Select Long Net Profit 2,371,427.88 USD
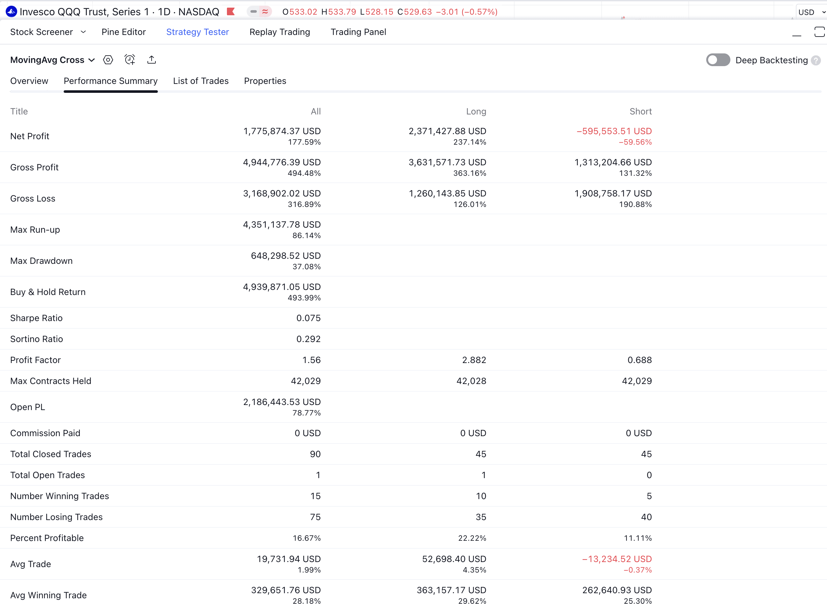 (x=447, y=131)
